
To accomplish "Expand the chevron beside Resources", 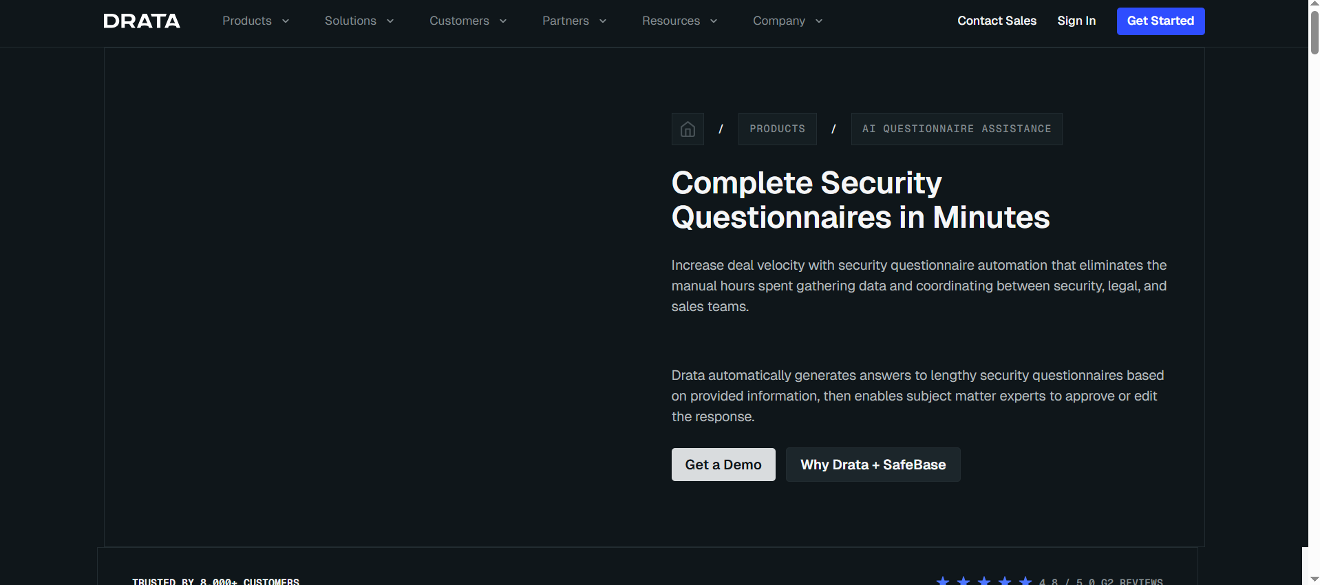I will pos(714,21).
